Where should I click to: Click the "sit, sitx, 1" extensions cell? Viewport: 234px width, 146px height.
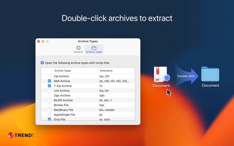point(105,100)
